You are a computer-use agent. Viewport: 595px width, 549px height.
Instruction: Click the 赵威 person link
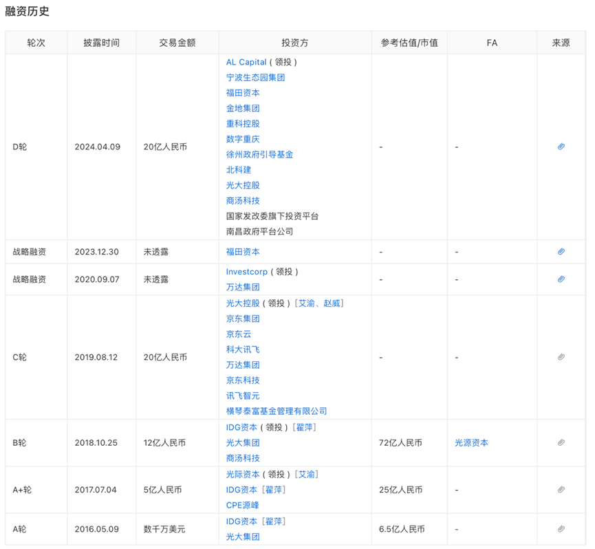pos(332,303)
